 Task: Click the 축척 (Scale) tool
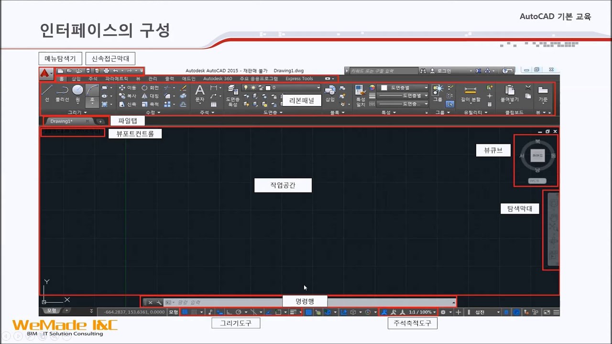pyautogui.click(x=150, y=104)
